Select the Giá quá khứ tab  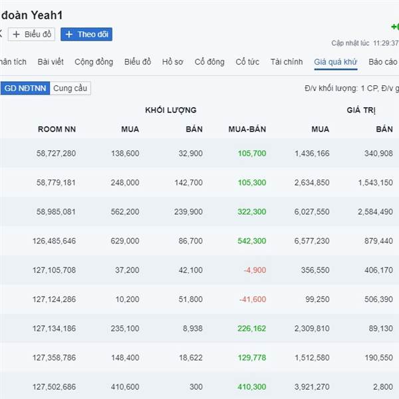coord(336,62)
